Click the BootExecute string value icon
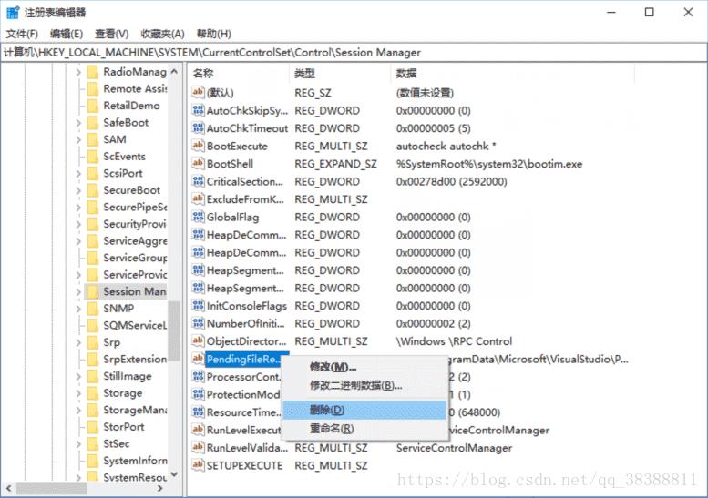Viewport: 708px width, 498px height. [198, 146]
